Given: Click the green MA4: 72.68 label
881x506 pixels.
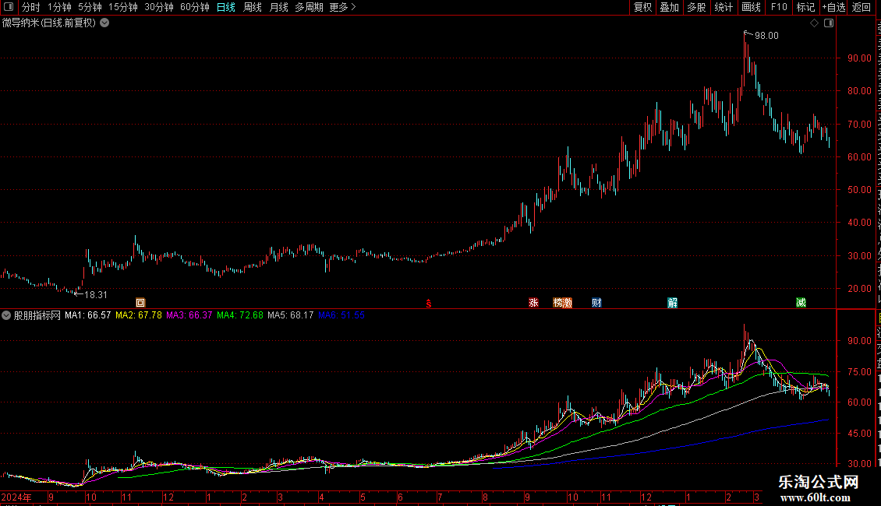Looking at the screenshot, I should 240,315.
